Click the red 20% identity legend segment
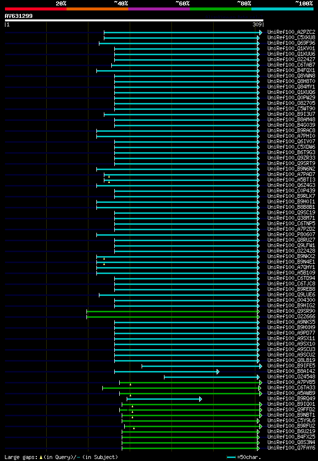Viewport: 318px width, 461px height. coord(36,9)
